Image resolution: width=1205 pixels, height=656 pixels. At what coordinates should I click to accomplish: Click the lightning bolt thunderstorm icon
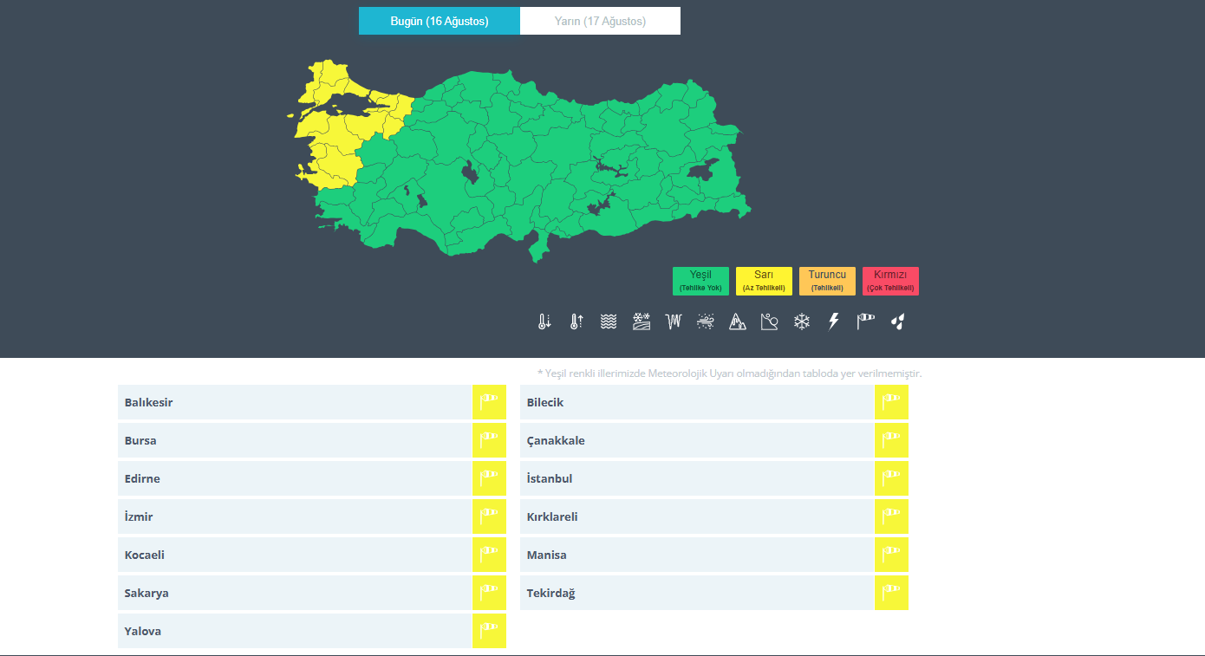[834, 322]
